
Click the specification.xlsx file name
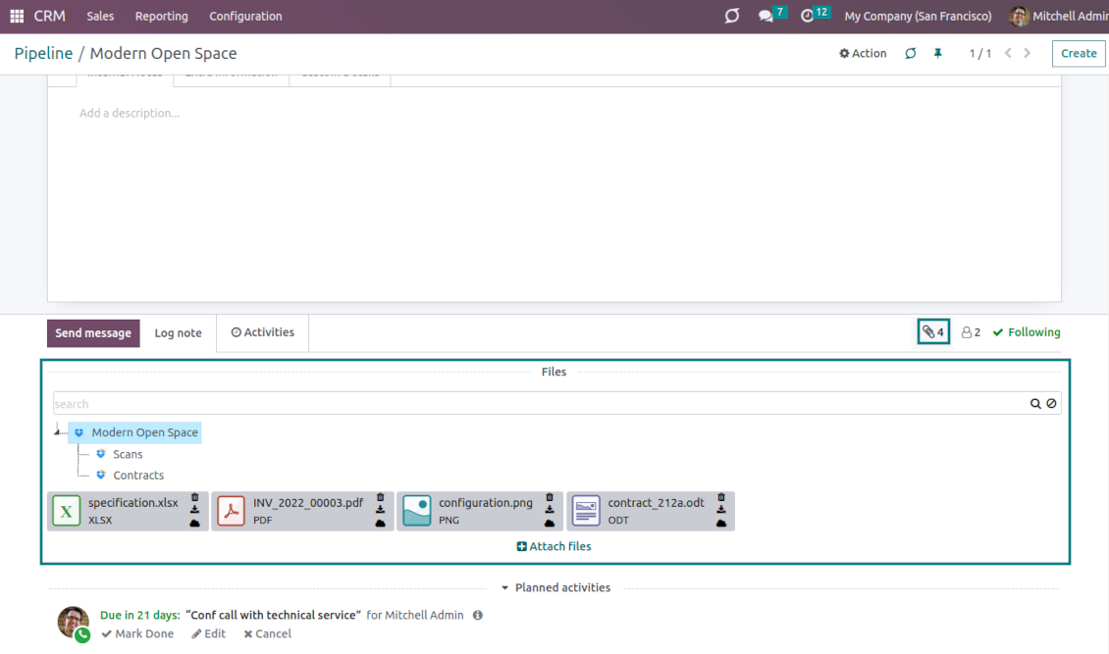click(132, 503)
